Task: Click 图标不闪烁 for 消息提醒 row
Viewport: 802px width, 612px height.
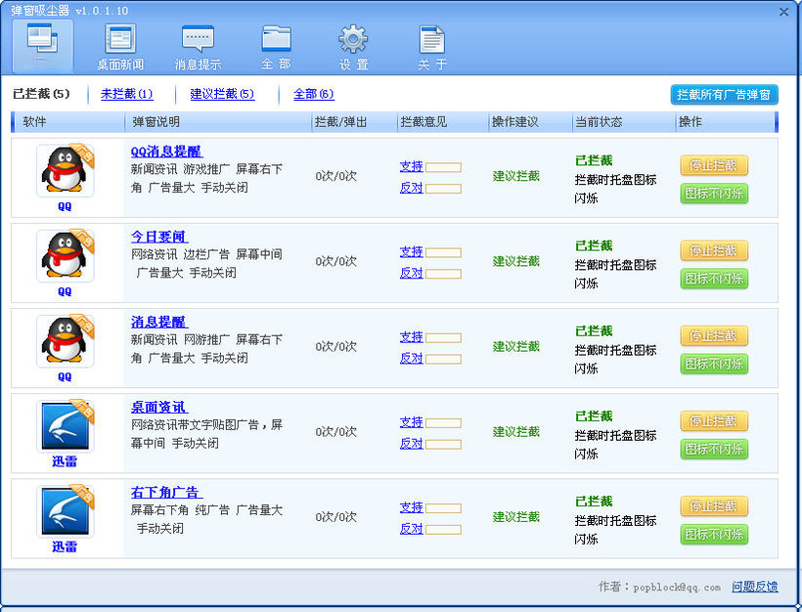Action: [x=714, y=364]
